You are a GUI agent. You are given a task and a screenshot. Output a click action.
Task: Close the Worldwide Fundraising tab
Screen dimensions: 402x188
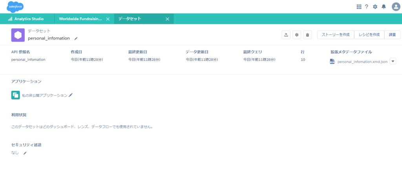(108, 19)
